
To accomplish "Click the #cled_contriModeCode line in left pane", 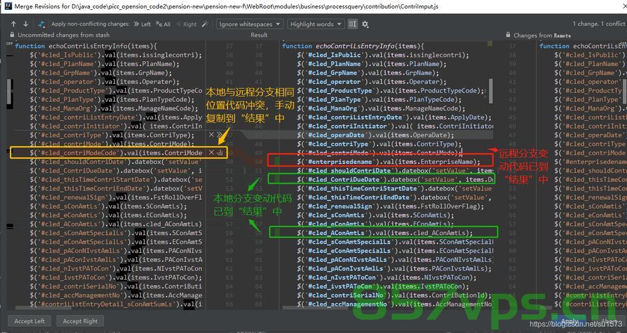I will pos(116,153).
